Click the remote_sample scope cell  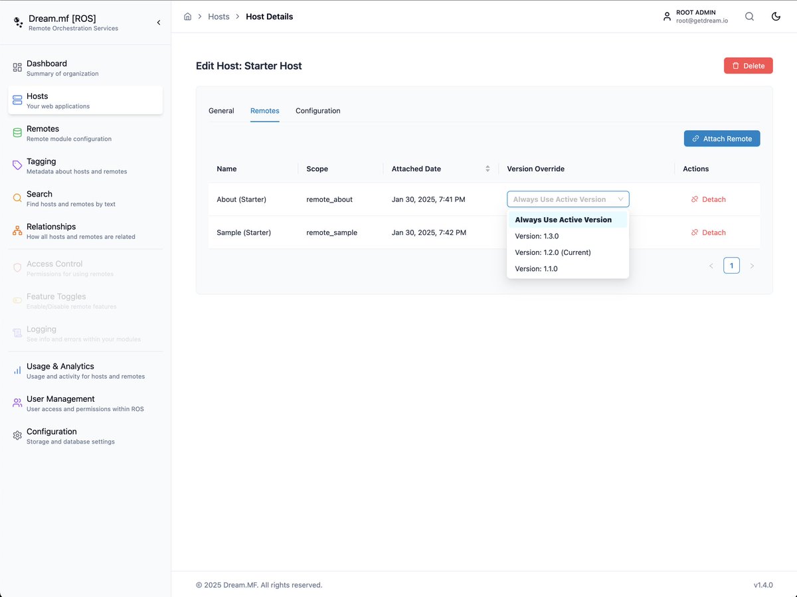coord(332,232)
